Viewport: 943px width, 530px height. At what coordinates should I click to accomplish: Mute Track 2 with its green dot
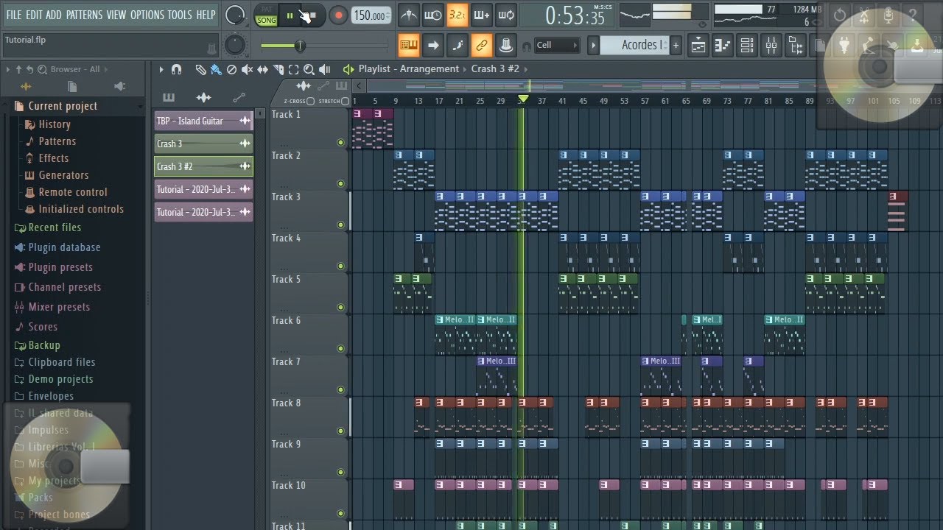340,183
